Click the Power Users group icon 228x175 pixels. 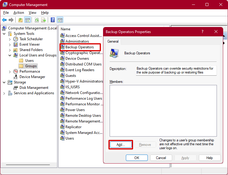(62, 110)
